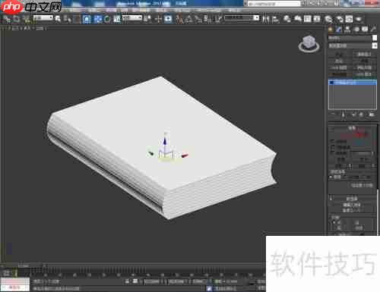Open the Curve Editor from toolbar
The image size is (380, 292).
308,19
